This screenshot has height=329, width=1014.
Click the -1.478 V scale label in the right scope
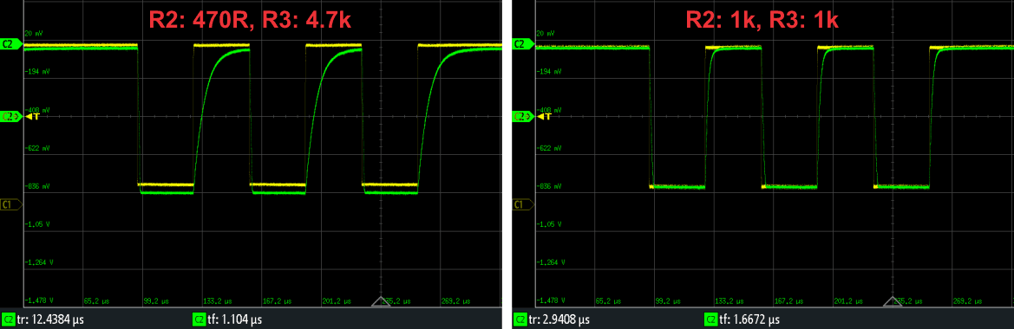point(551,300)
